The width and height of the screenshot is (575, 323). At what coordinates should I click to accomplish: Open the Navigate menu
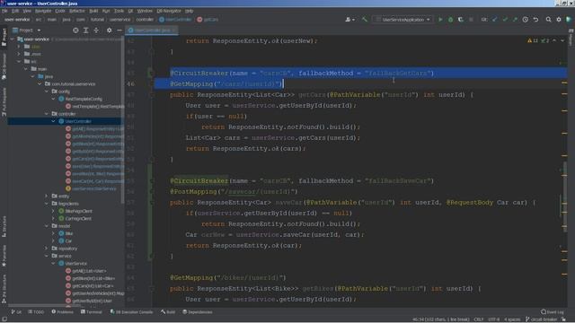43,11
